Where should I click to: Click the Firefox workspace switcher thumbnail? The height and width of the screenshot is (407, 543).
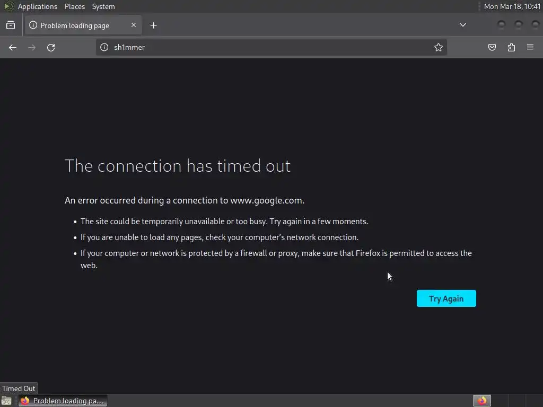point(482,401)
